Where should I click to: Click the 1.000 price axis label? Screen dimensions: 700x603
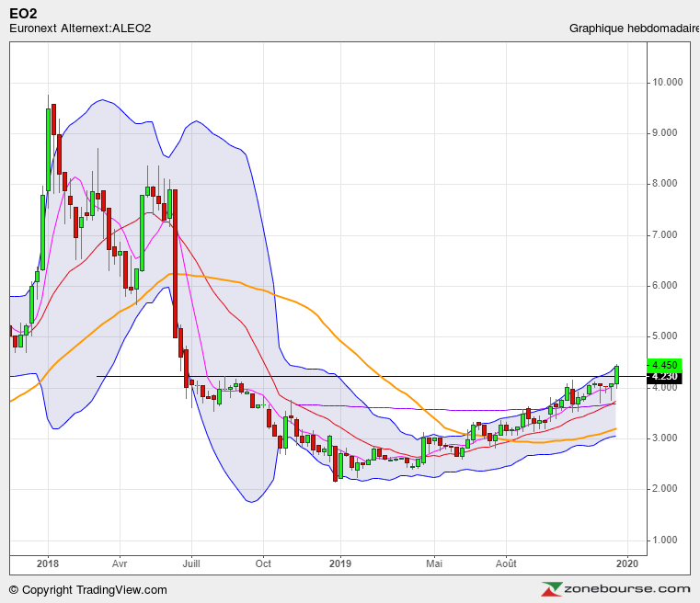[665, 540]
